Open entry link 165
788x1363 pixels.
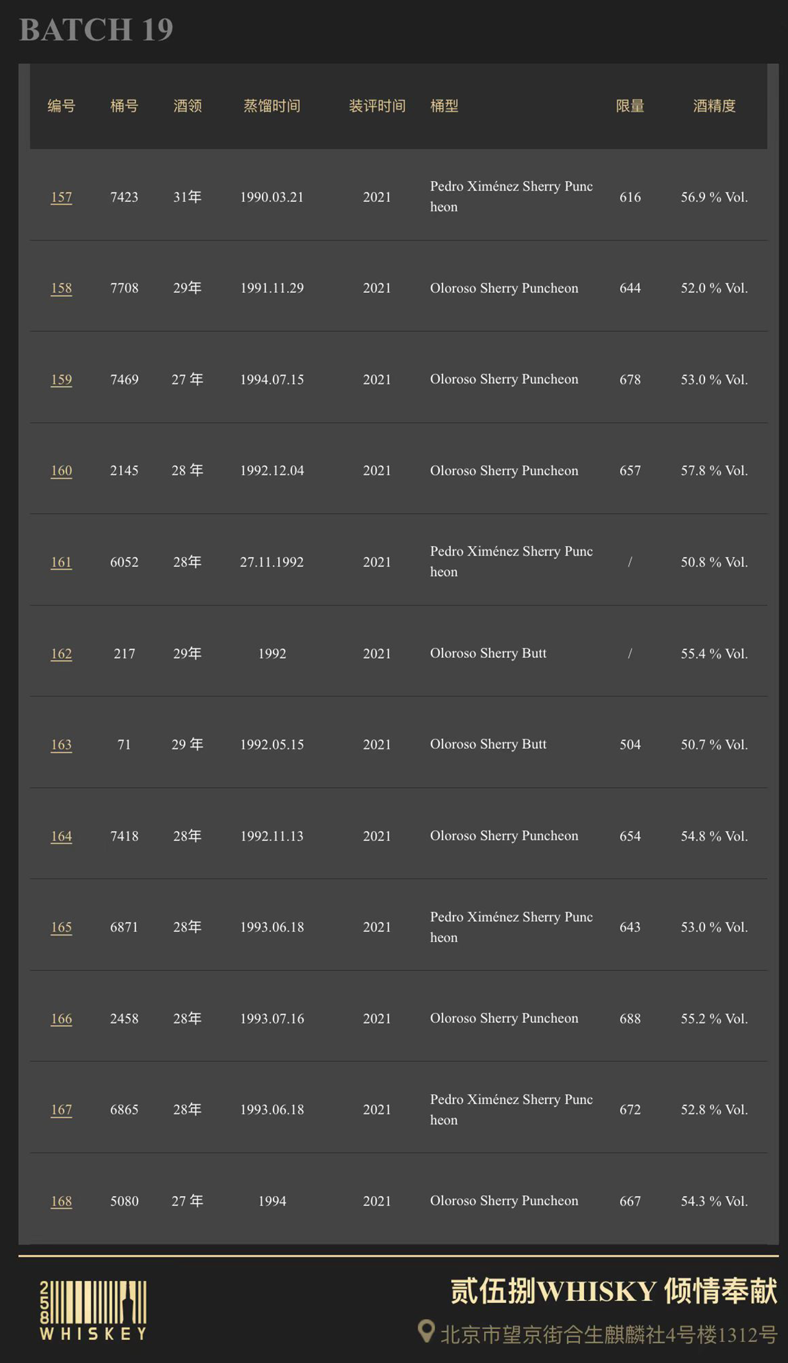[x=61, y=927]
